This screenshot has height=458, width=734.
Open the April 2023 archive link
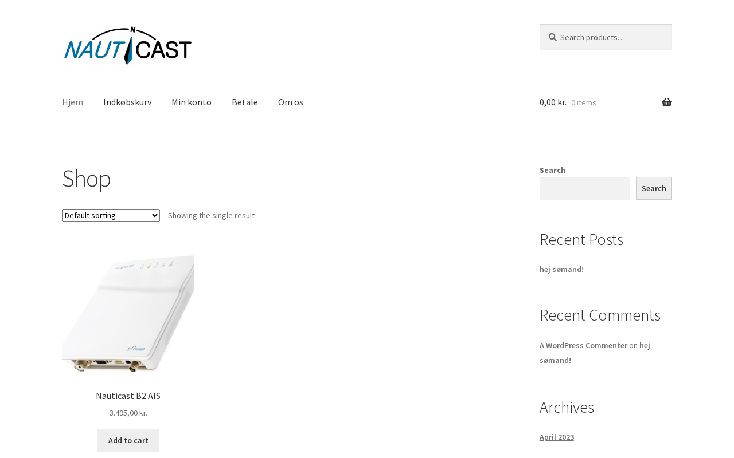(x=557, y=437)
